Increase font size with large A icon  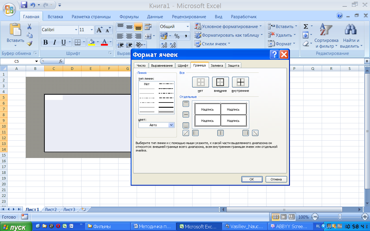click(99, 30)
